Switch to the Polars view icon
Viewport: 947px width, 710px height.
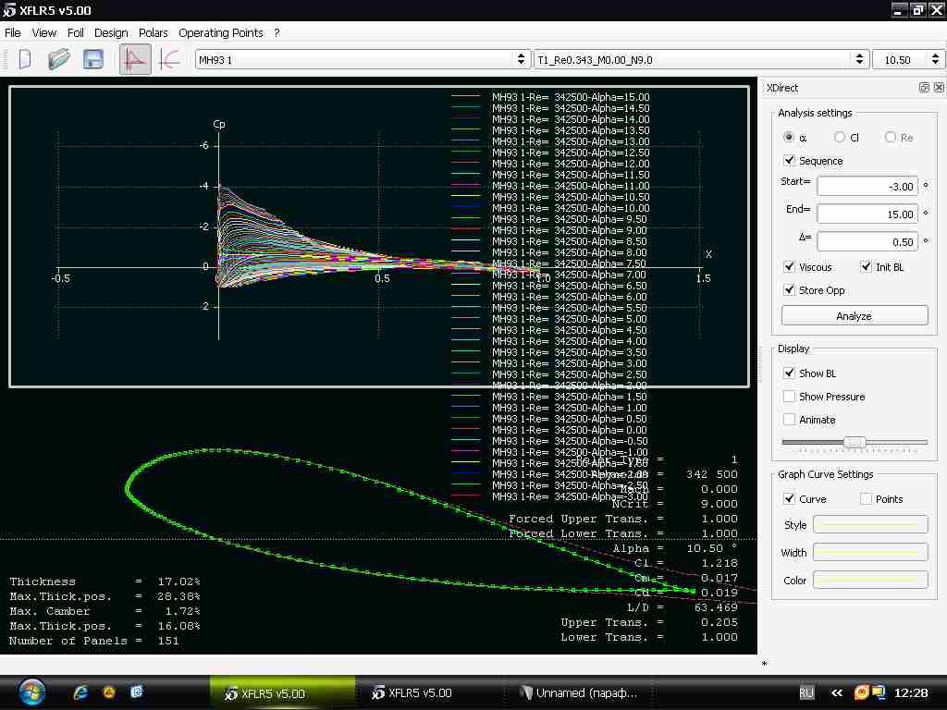pos(169,59)
